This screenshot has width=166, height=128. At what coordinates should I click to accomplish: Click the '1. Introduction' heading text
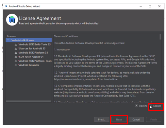tap(62, 50)
